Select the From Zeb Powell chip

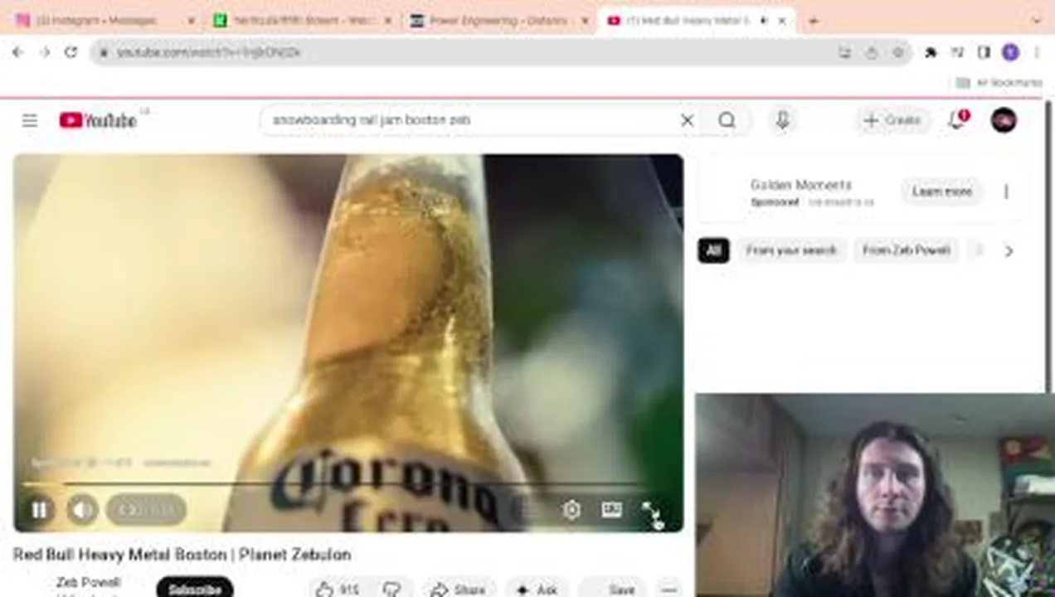(x=906, y=250)
